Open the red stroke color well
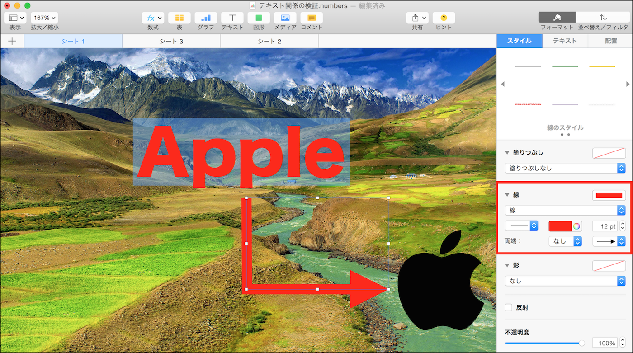Image resolution: width=633 pixels, height=353 pixels. [560, 226]
